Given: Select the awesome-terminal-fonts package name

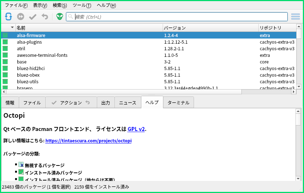Looking at the screenshot, I should [42, 55].
